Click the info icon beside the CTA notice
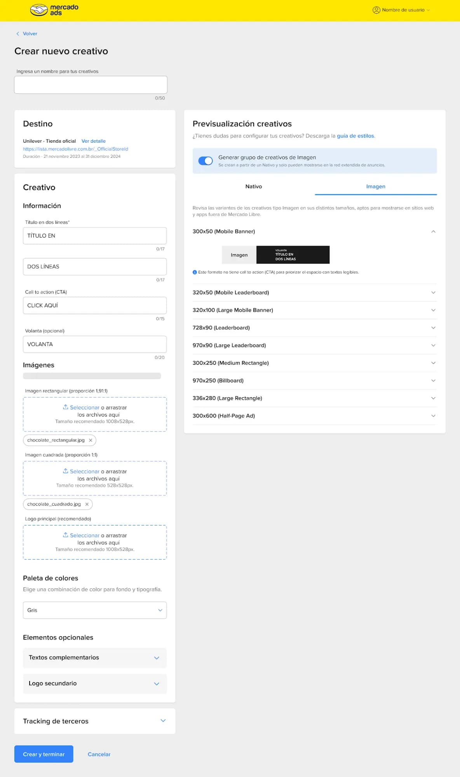Viewport: 460px width, 777px height. coord(195,272)
